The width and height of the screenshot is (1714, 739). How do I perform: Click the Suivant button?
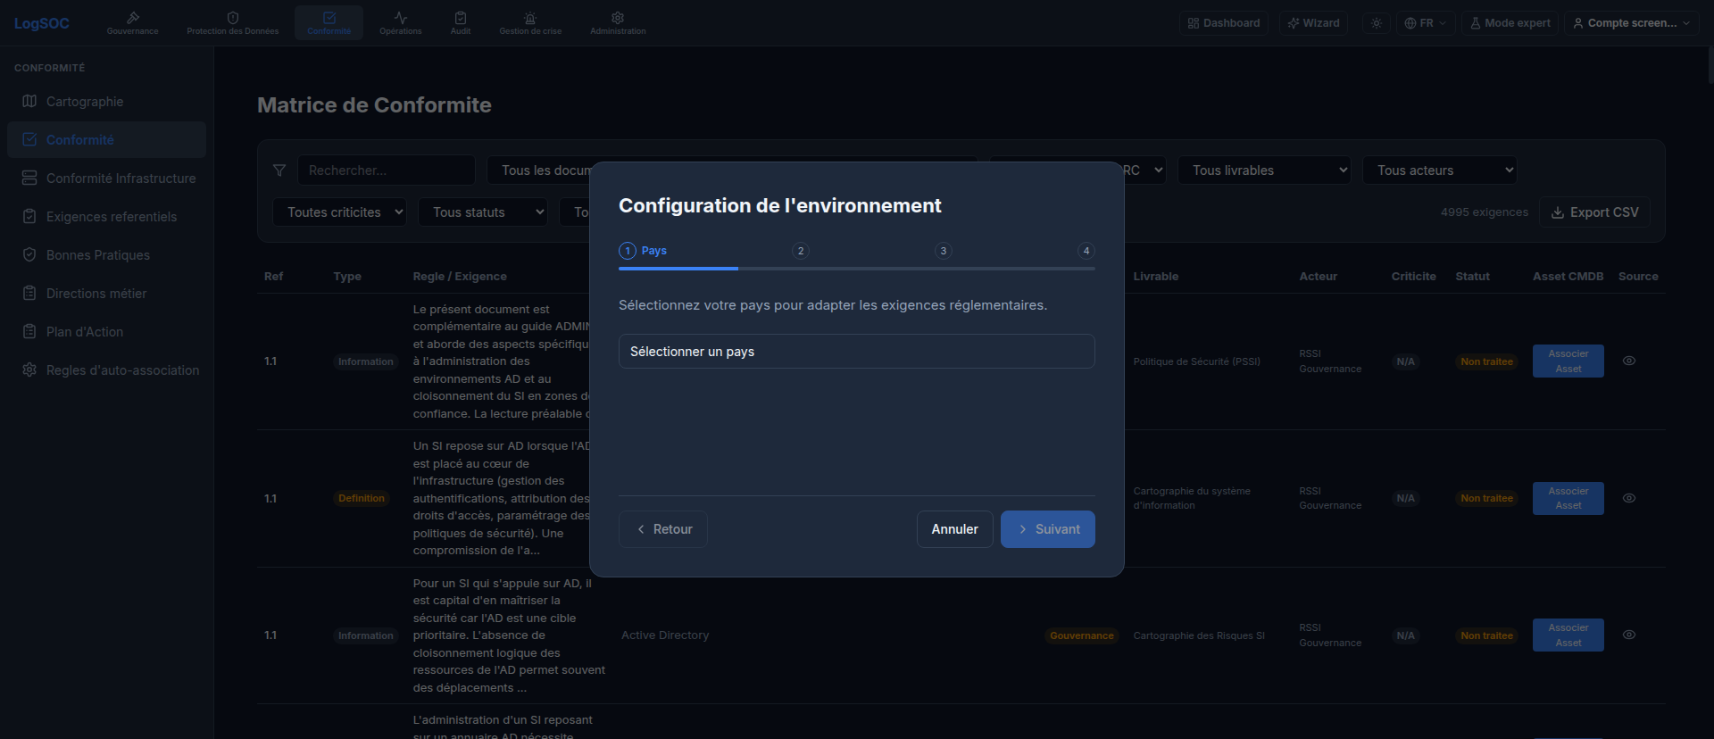tap(1048, 529)
